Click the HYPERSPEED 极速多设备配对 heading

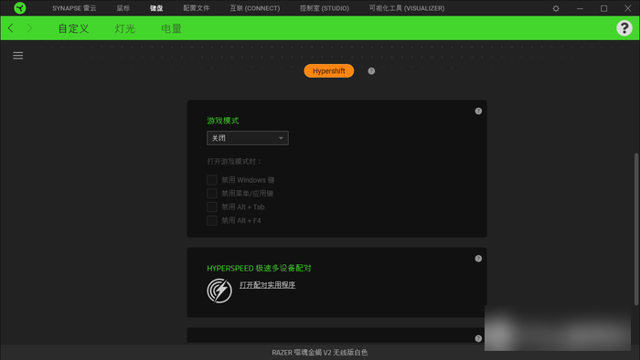point(259,269)
